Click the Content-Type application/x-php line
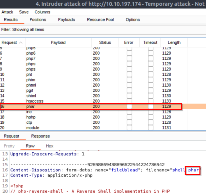The height and width of the screenshot is (193, 206). [51, 175]
